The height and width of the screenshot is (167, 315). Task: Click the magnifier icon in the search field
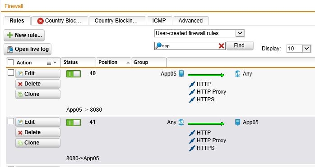point(158,46)
